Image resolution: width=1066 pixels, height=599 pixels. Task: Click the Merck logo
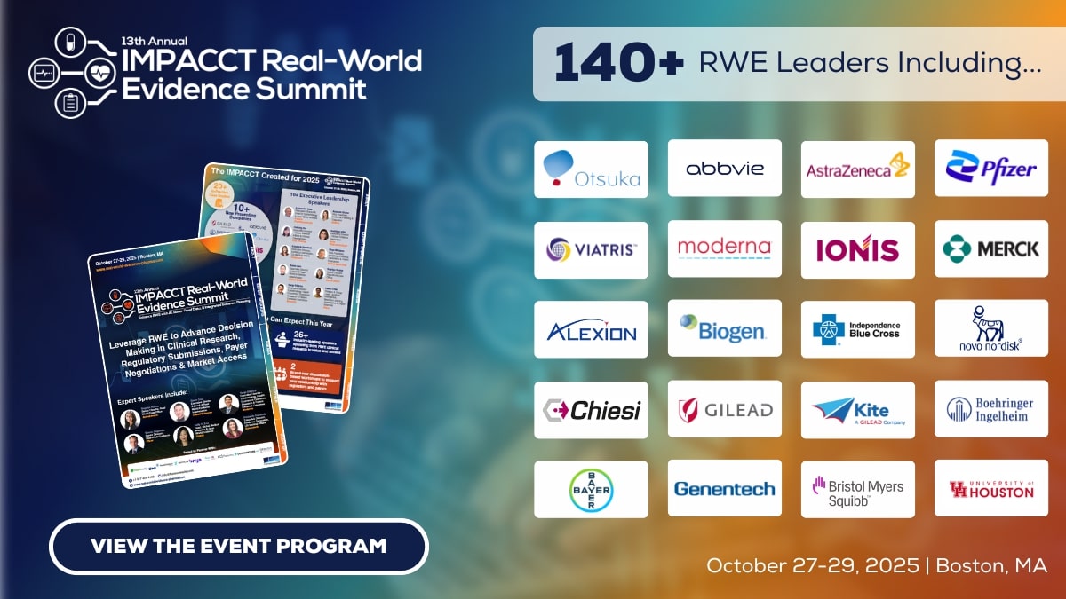click(x=990, y=249)
